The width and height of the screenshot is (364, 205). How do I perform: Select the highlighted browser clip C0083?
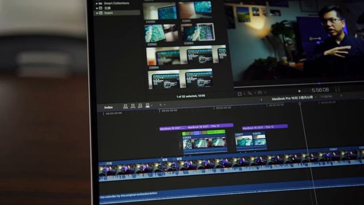(198, 32)
